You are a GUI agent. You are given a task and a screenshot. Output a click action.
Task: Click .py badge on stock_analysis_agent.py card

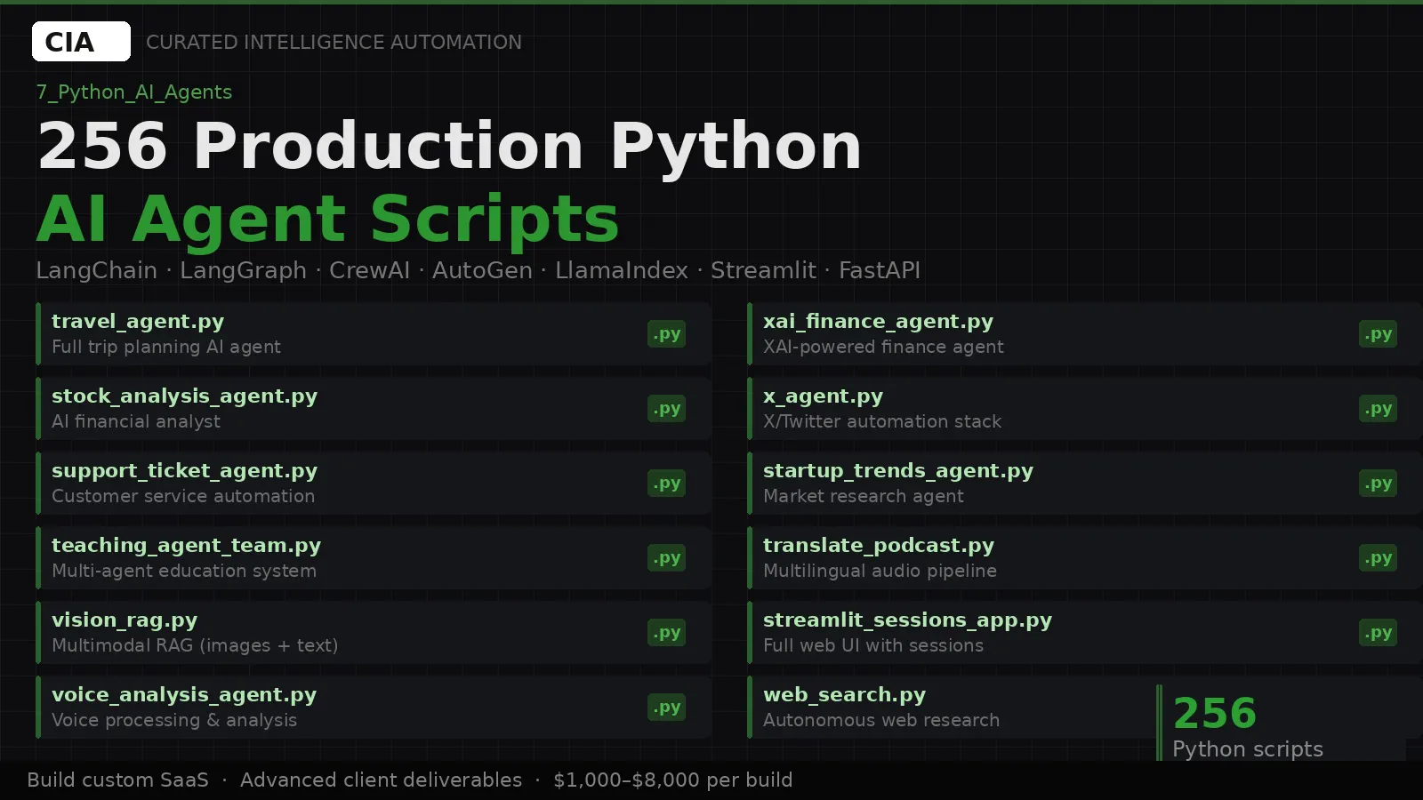click(x=666, y=409)
